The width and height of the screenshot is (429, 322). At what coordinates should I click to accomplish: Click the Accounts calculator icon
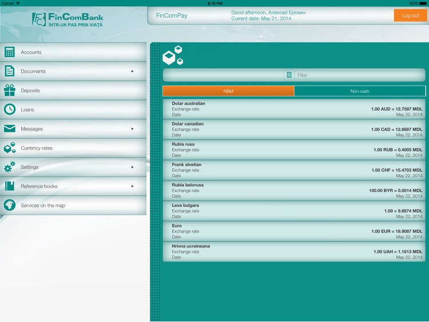[x=10, y=52]
